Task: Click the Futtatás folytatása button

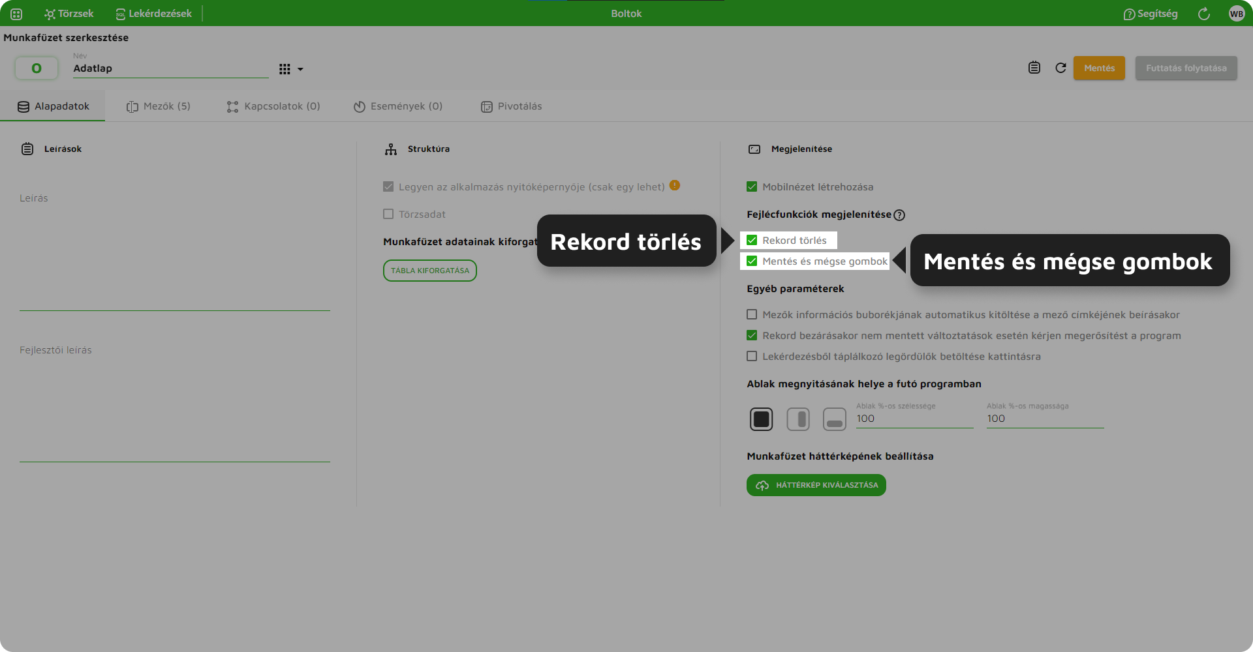Action: point(1186,68)
